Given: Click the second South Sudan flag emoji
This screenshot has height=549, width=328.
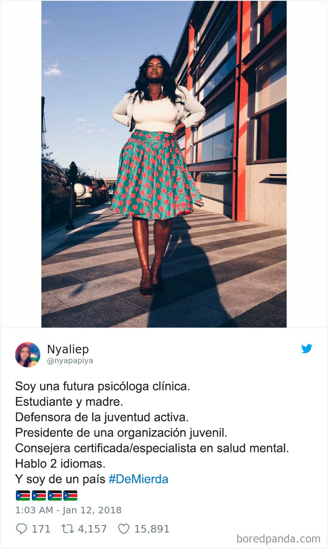Looking at the screenshot, I should click(39, 496).
